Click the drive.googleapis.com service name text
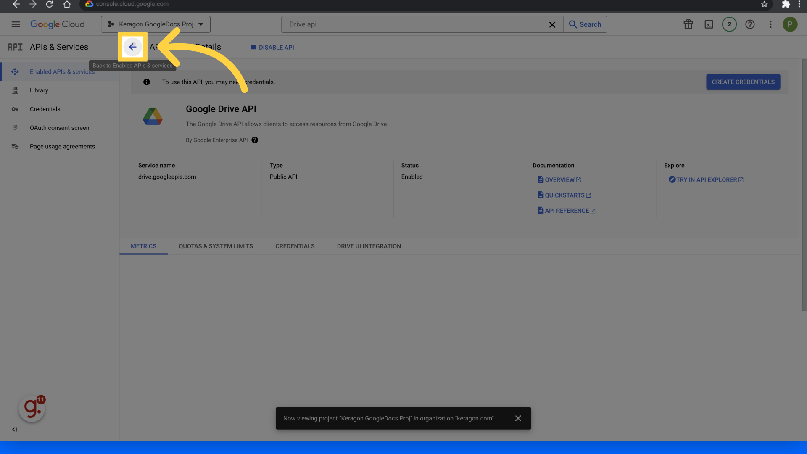Screen dimensions: 807x454 pyautogui.click(x=167, y=177)
